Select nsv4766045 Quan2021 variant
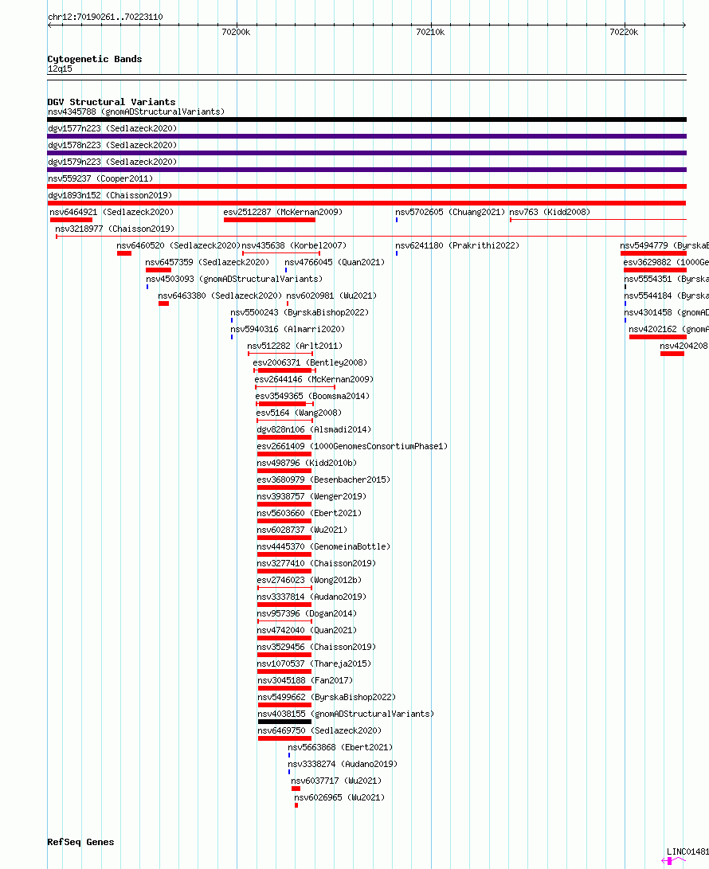Image resolution: width=709 pixels, height=869 pixels. pyautogui.click(x=335, y=262)
